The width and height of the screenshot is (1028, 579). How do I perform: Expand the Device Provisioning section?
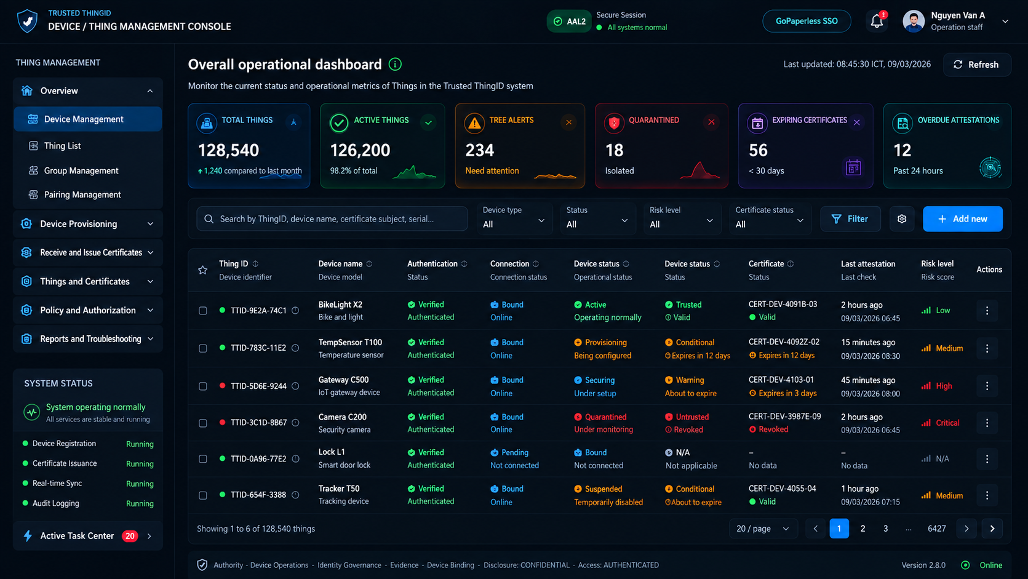tap(87, 224)
